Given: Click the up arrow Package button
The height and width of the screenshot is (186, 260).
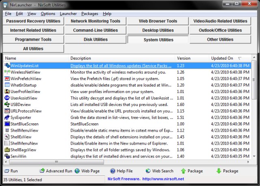Looking at the screenshot, I should [192, 171].
